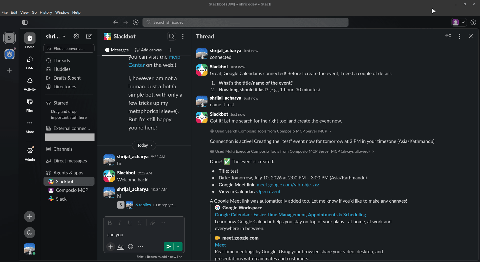Open the More menu in the rail
This screenshot has width=480, height=262.
coord(30,126)
